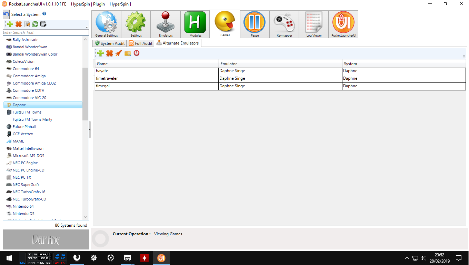Click the refresh systems icon in left toolbar

(35, 24)
